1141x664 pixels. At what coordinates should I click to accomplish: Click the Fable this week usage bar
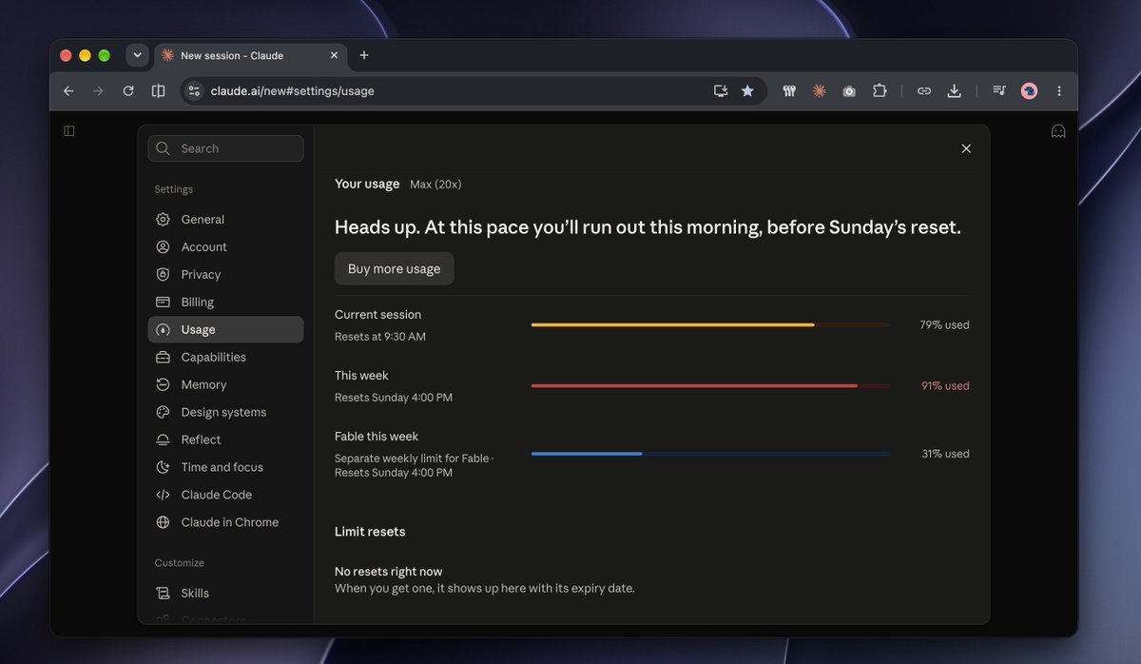click(x=710, y=454)
